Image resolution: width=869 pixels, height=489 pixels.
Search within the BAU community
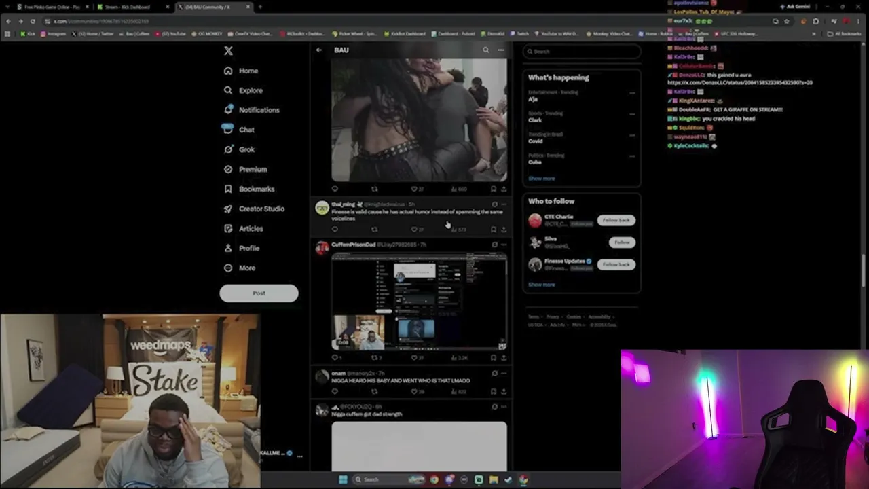point(485,50)
